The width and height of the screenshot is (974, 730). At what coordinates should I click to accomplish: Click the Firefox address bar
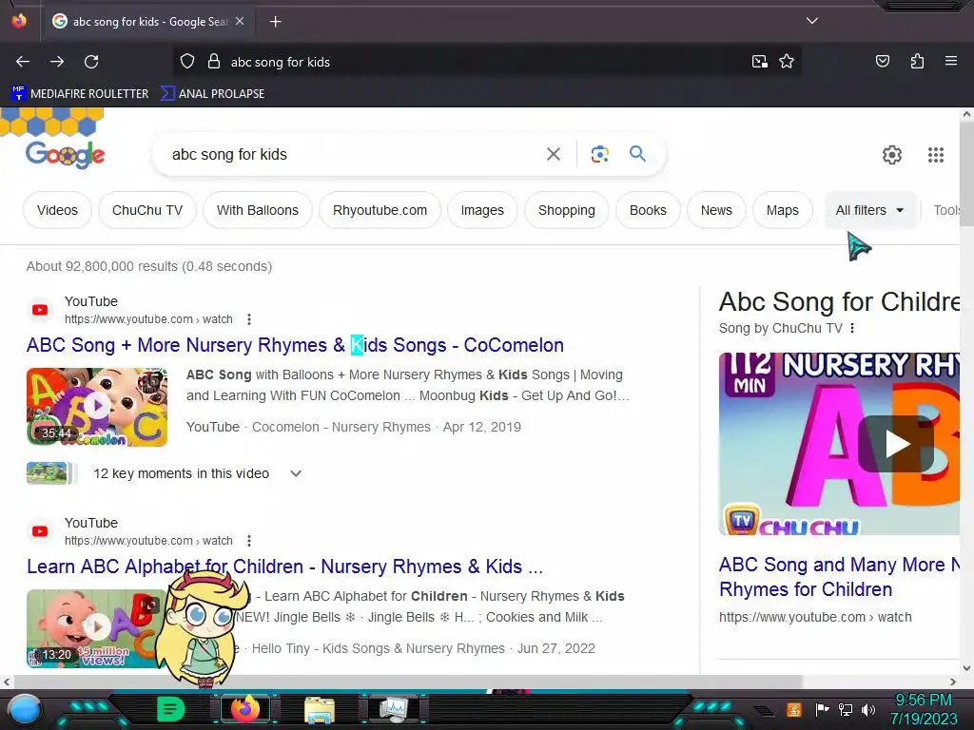[484, 62]
